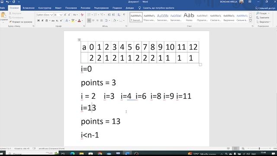Image resolution: width=277 pixels, height=156 pixels.
Task: Toggle italic formatting in Font group
Action: pyautogui.click(x=42, y=21)
